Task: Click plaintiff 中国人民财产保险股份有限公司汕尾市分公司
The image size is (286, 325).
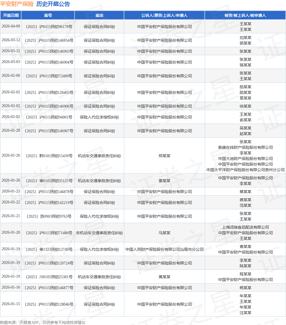Action: 165,249
